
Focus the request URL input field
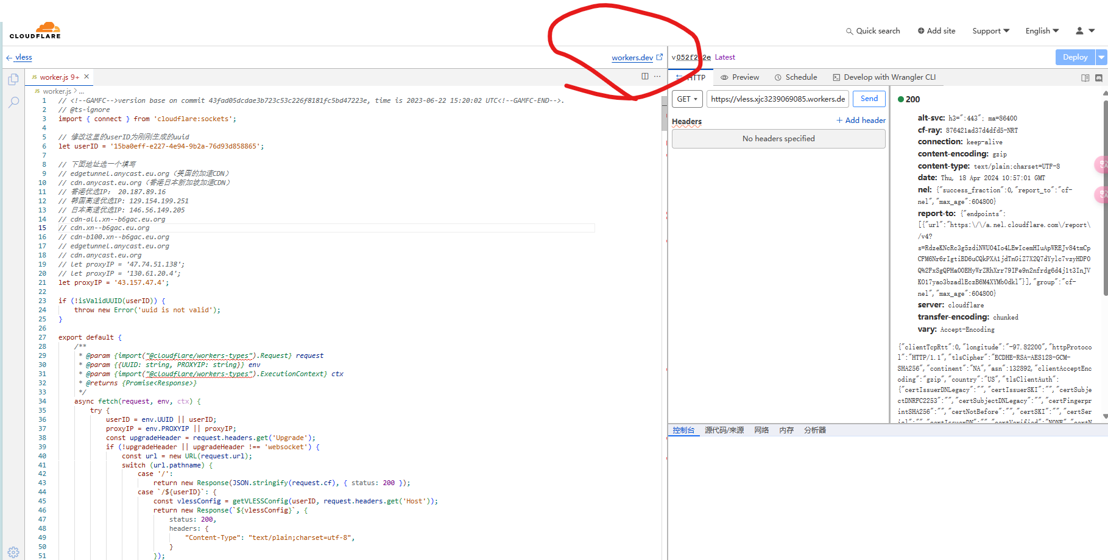coord(778,99)
